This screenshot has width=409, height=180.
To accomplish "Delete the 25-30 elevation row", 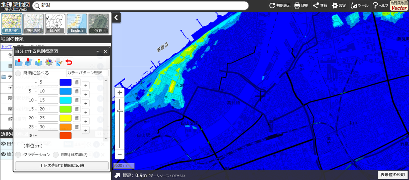I will 77,127.
